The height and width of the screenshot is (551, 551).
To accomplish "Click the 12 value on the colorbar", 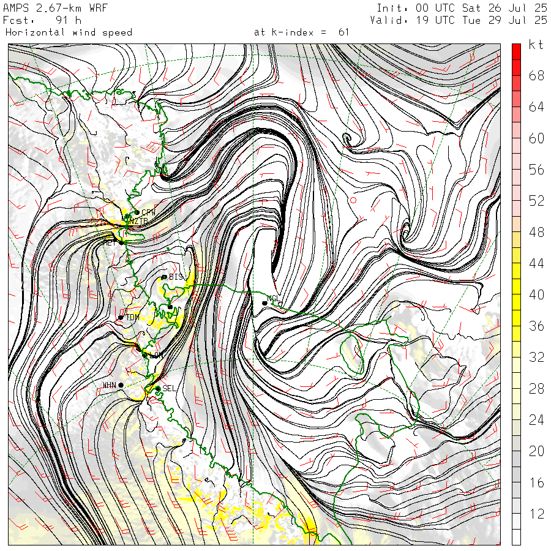I will click(536, 514).
